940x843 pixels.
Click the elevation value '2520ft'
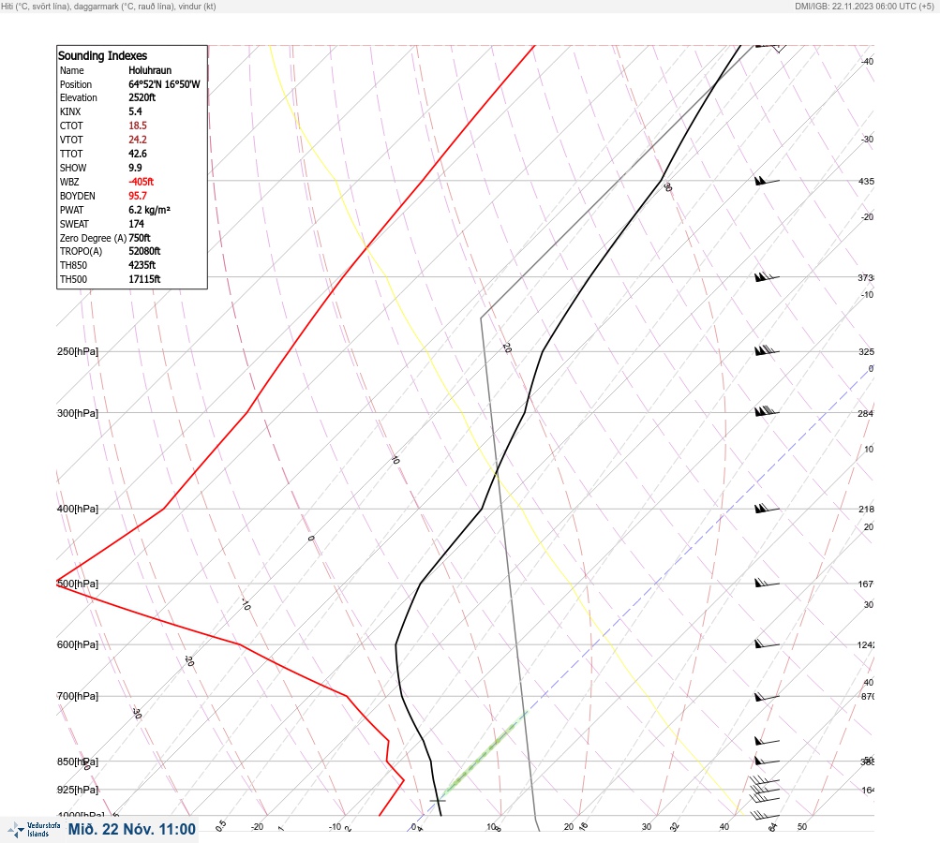142,97
